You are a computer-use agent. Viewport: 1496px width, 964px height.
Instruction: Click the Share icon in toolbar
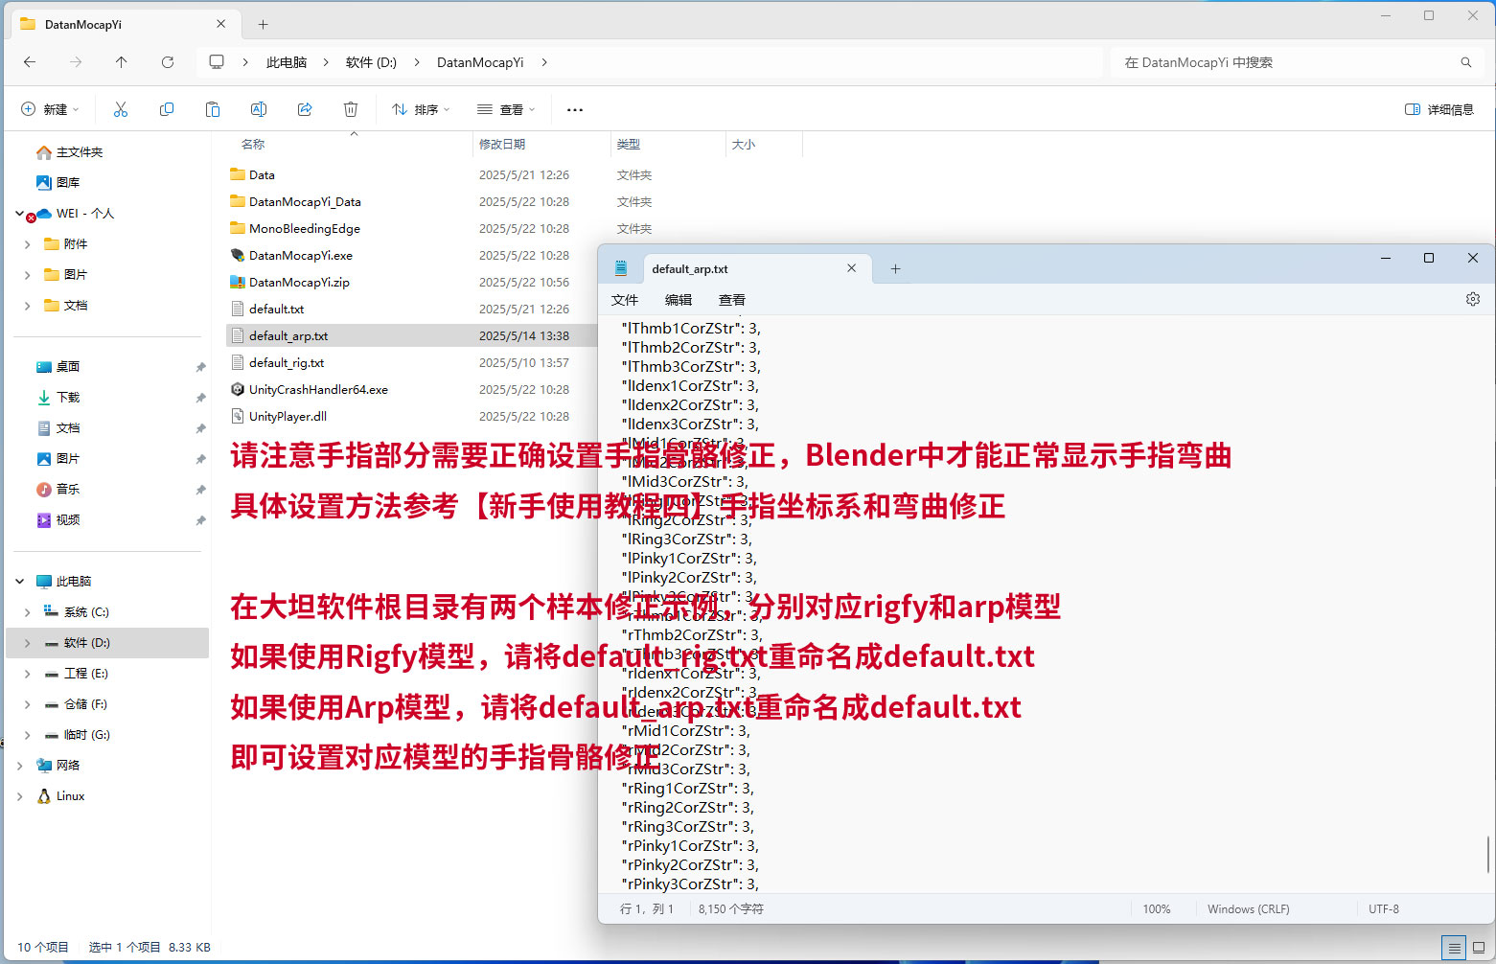pos(305,109)
